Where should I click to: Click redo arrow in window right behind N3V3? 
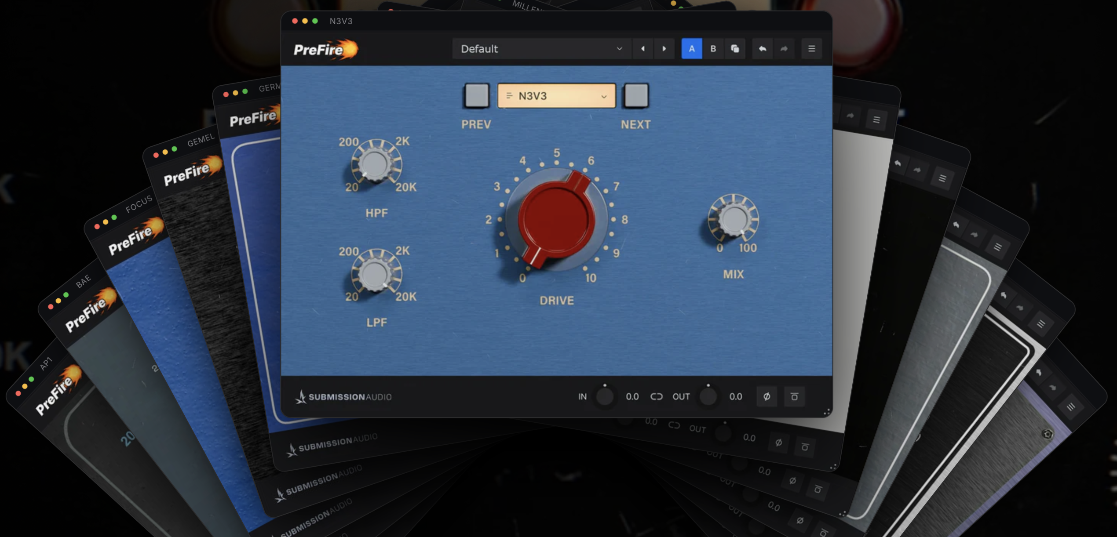pyautogui.click(x=850, y=116)
